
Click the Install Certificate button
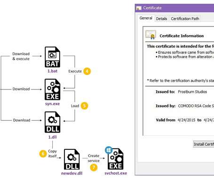click(x=204, y=144)
